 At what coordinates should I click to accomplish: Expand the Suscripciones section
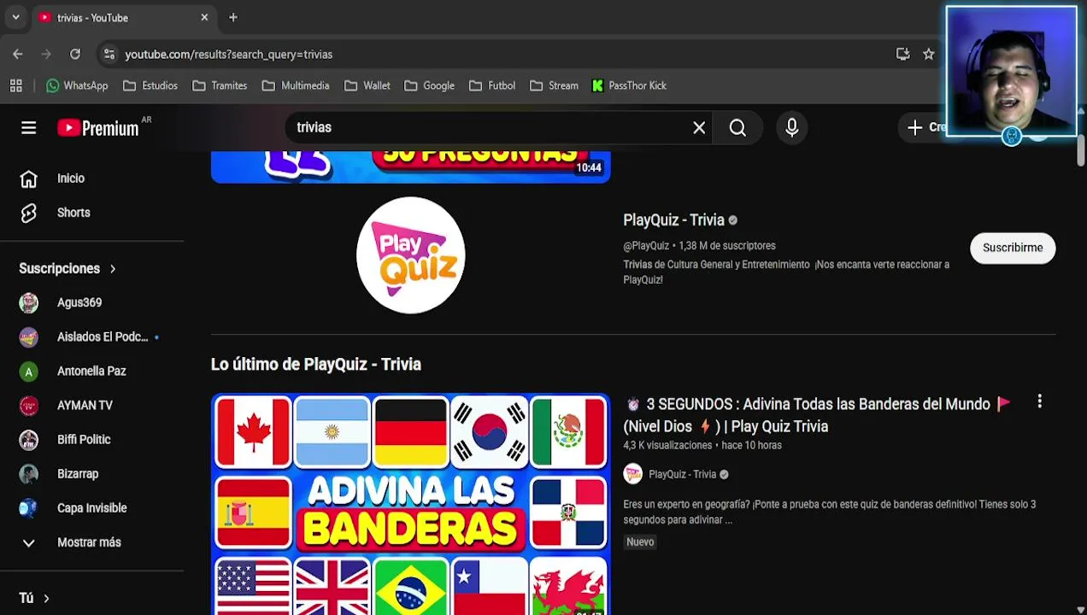tap(68, 268)
